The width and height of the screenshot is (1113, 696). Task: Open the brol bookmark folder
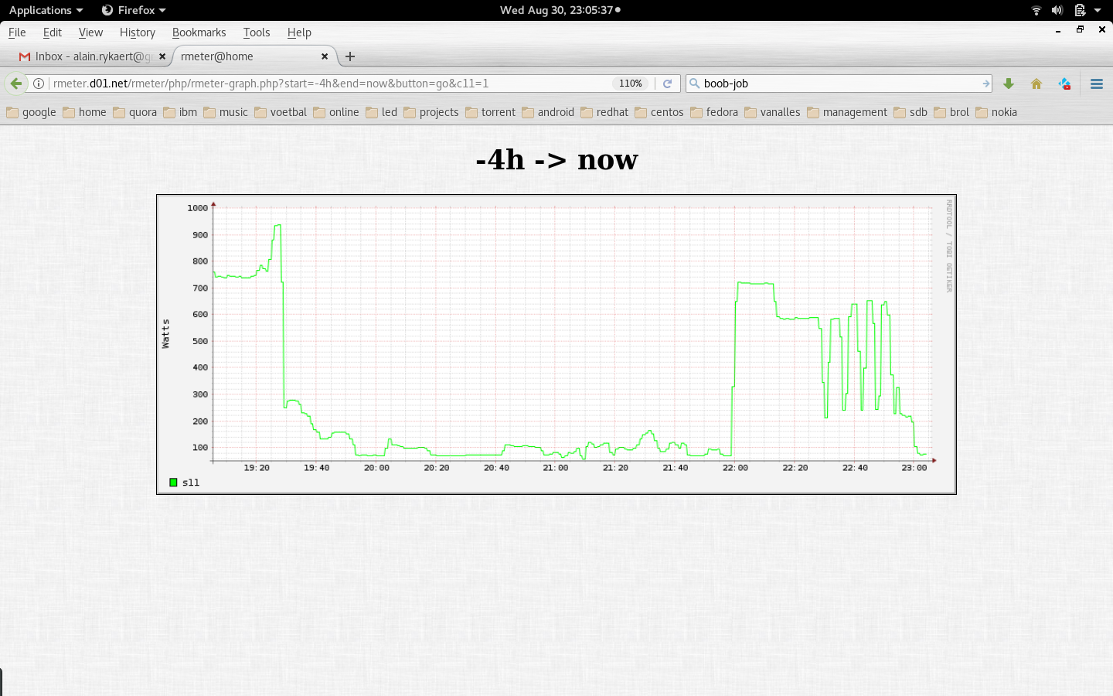point(951,112)
